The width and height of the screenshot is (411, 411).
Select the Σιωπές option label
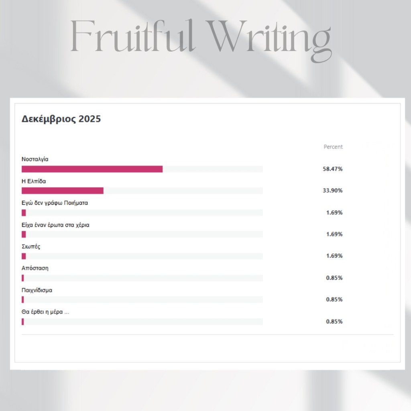[x=31, y=246]
